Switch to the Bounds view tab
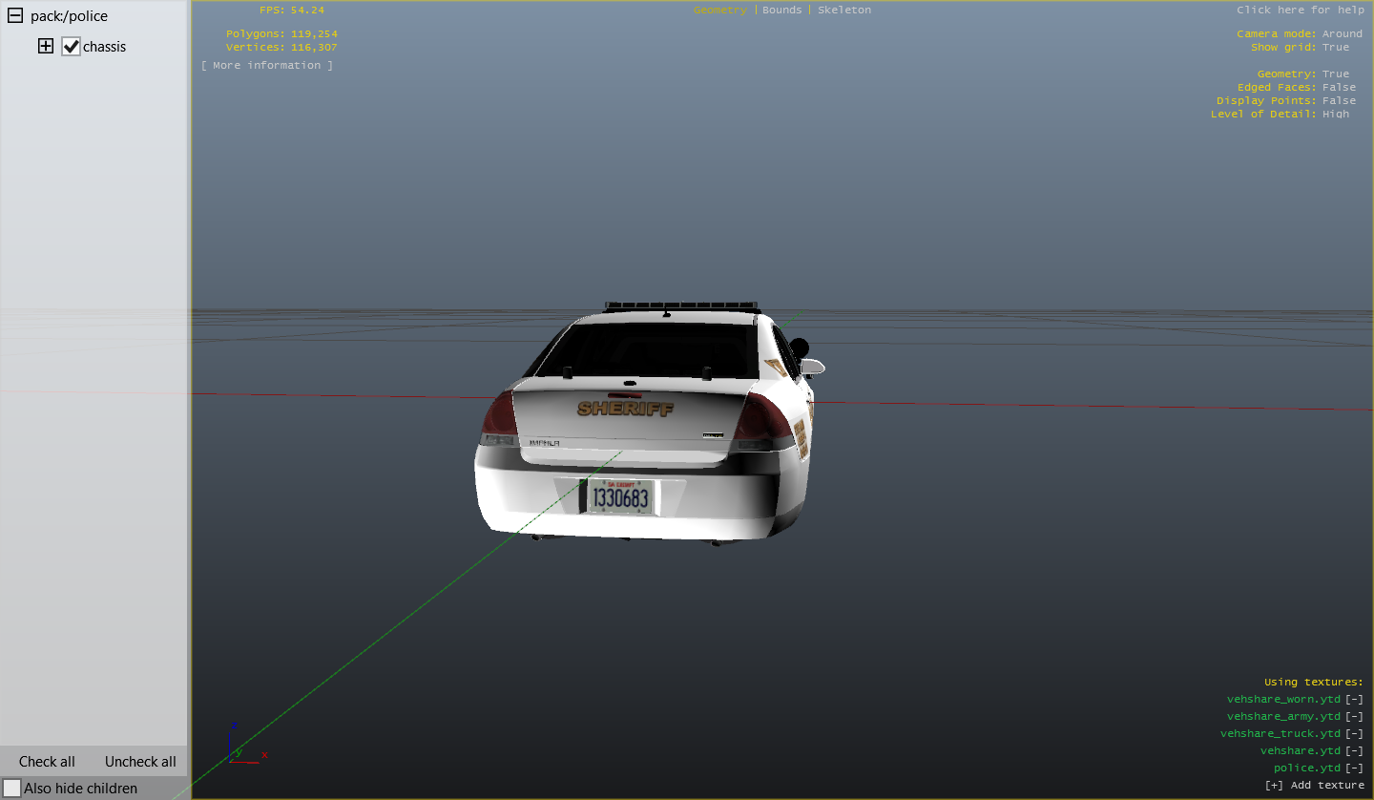 (x=781, y=10)
